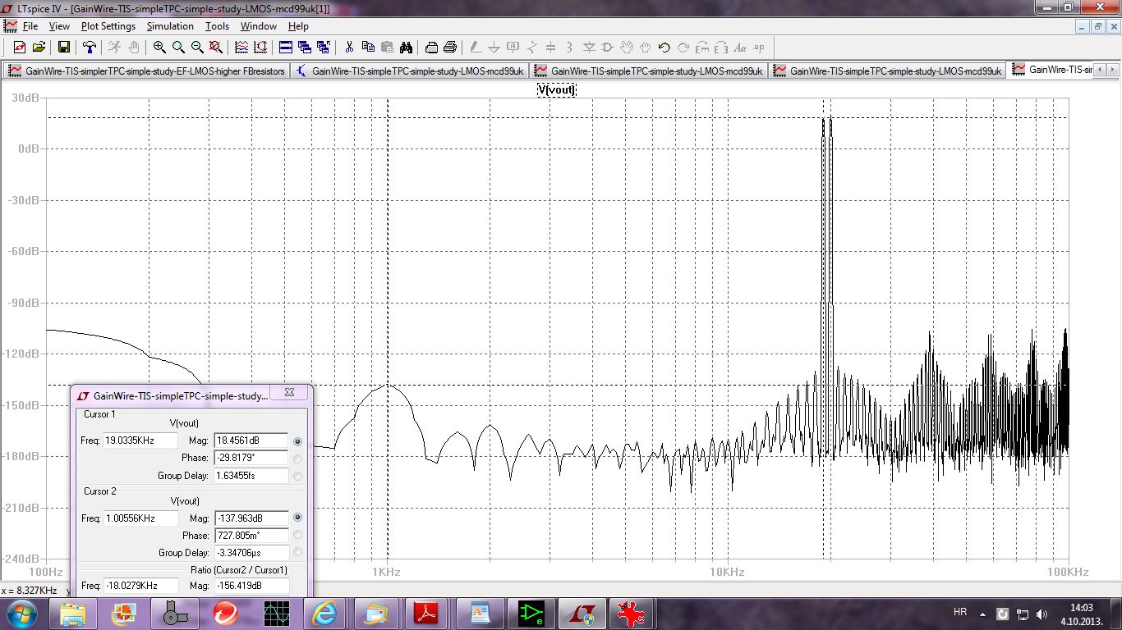Open the Window menu
The height and width of the screenshot is (630, 1122).
point(258,26)
